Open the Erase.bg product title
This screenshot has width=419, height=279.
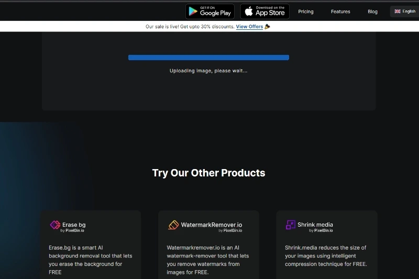[x=74, y=225]
